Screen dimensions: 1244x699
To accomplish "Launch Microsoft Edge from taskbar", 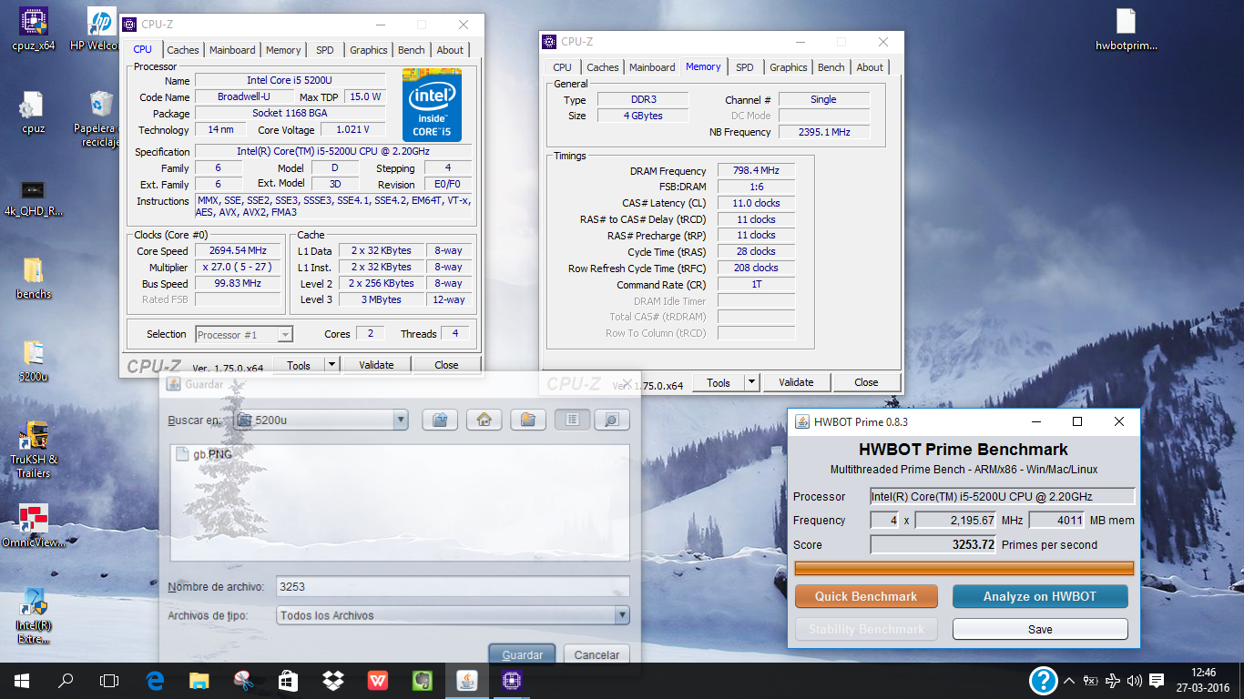I will point(155,680).
